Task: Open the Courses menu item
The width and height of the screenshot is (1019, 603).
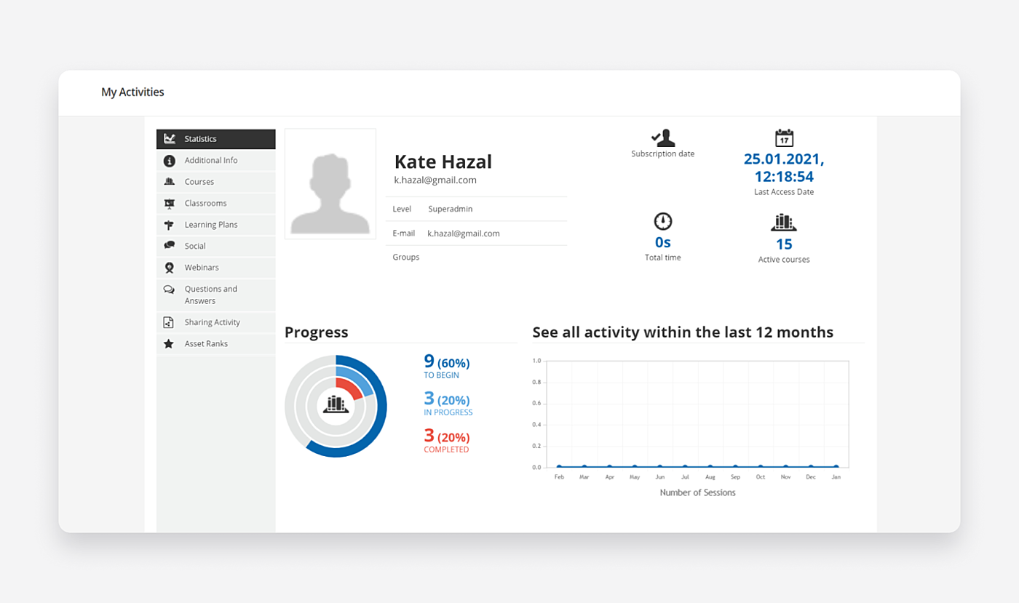Action: pos(199,182)
